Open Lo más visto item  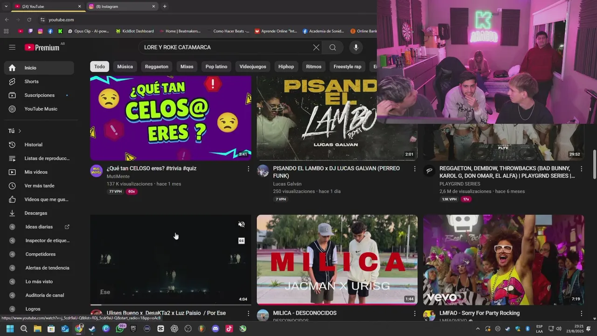coord(39,281)
